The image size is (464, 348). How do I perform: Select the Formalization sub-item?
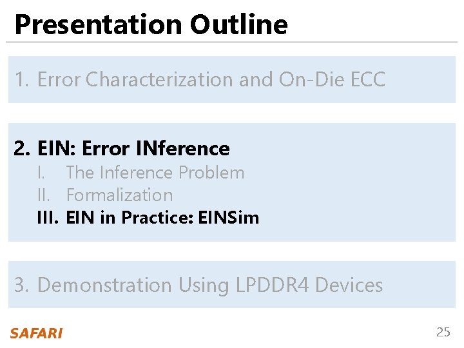(119, 195)
